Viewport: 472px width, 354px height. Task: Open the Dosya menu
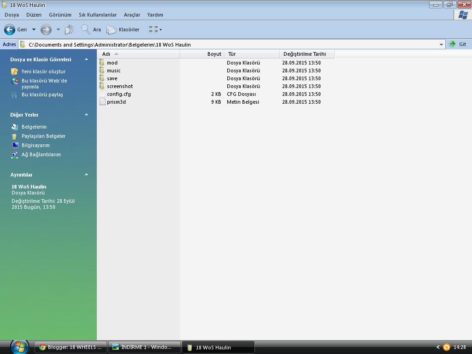pos(12,15)
